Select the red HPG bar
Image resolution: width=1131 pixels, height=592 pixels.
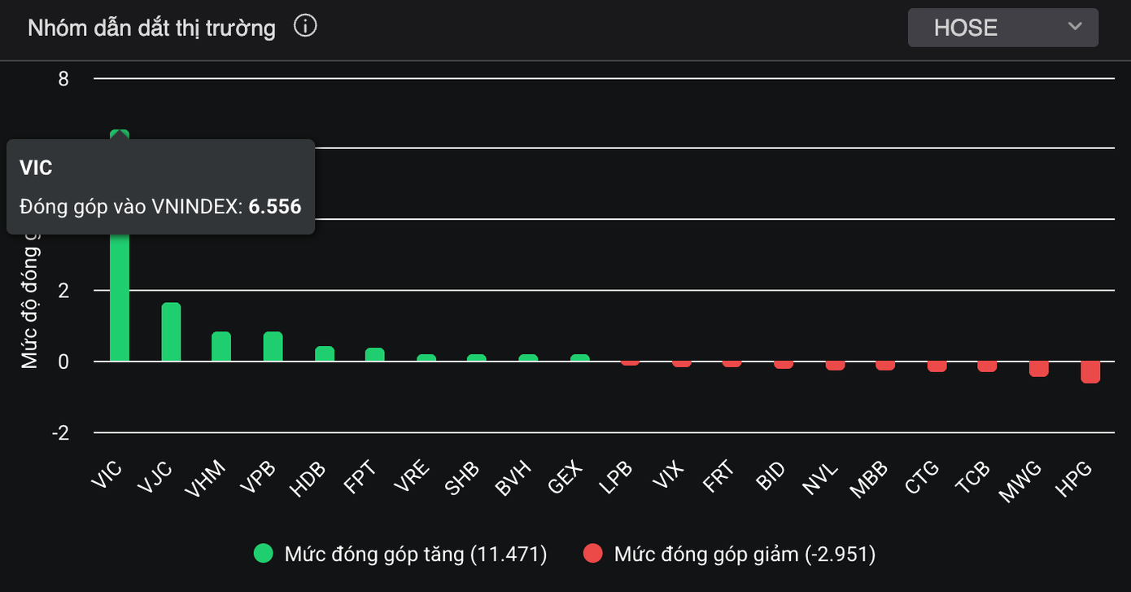pyautogui.click(x=1090, y=372)
